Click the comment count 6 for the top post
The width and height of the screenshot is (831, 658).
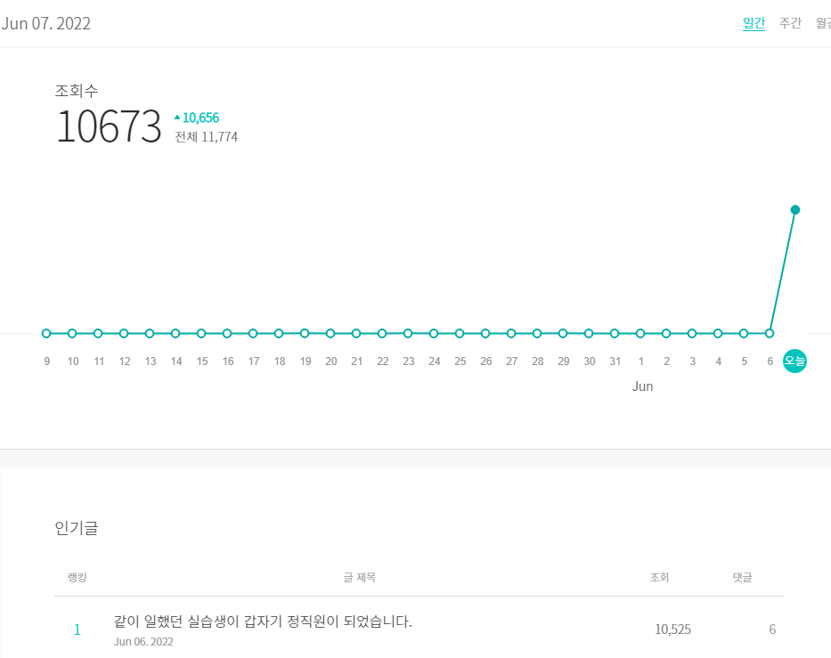[771, 629]
